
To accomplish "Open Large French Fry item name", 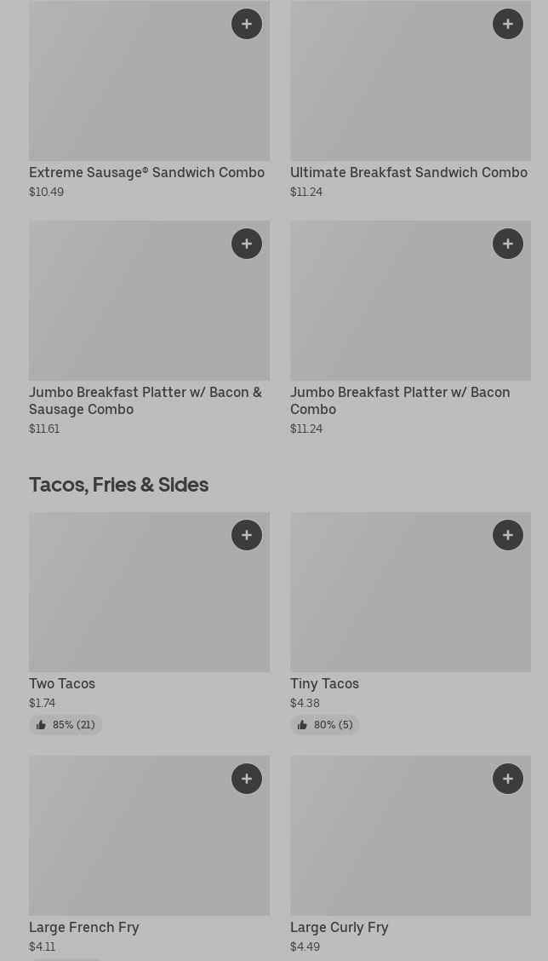I will point(83,927).
